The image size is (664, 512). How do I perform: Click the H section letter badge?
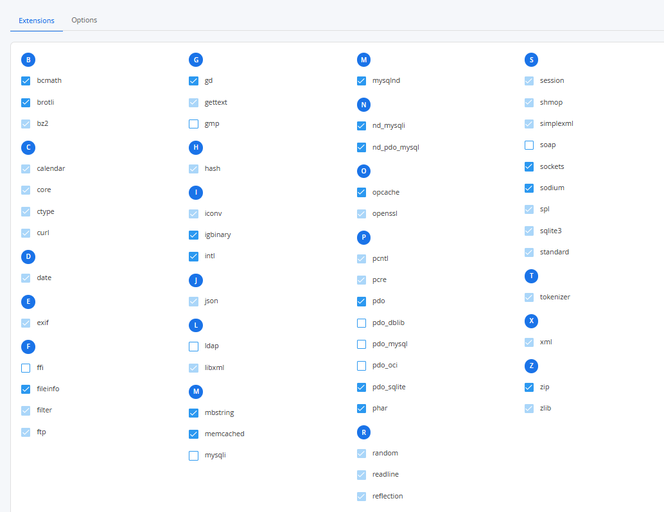coord(196,147)
